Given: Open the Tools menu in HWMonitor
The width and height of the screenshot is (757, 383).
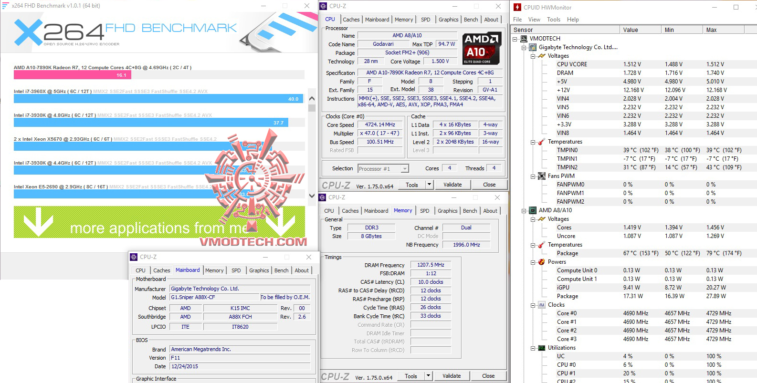Looking at the screenshot, I should (x=554, y=20).
